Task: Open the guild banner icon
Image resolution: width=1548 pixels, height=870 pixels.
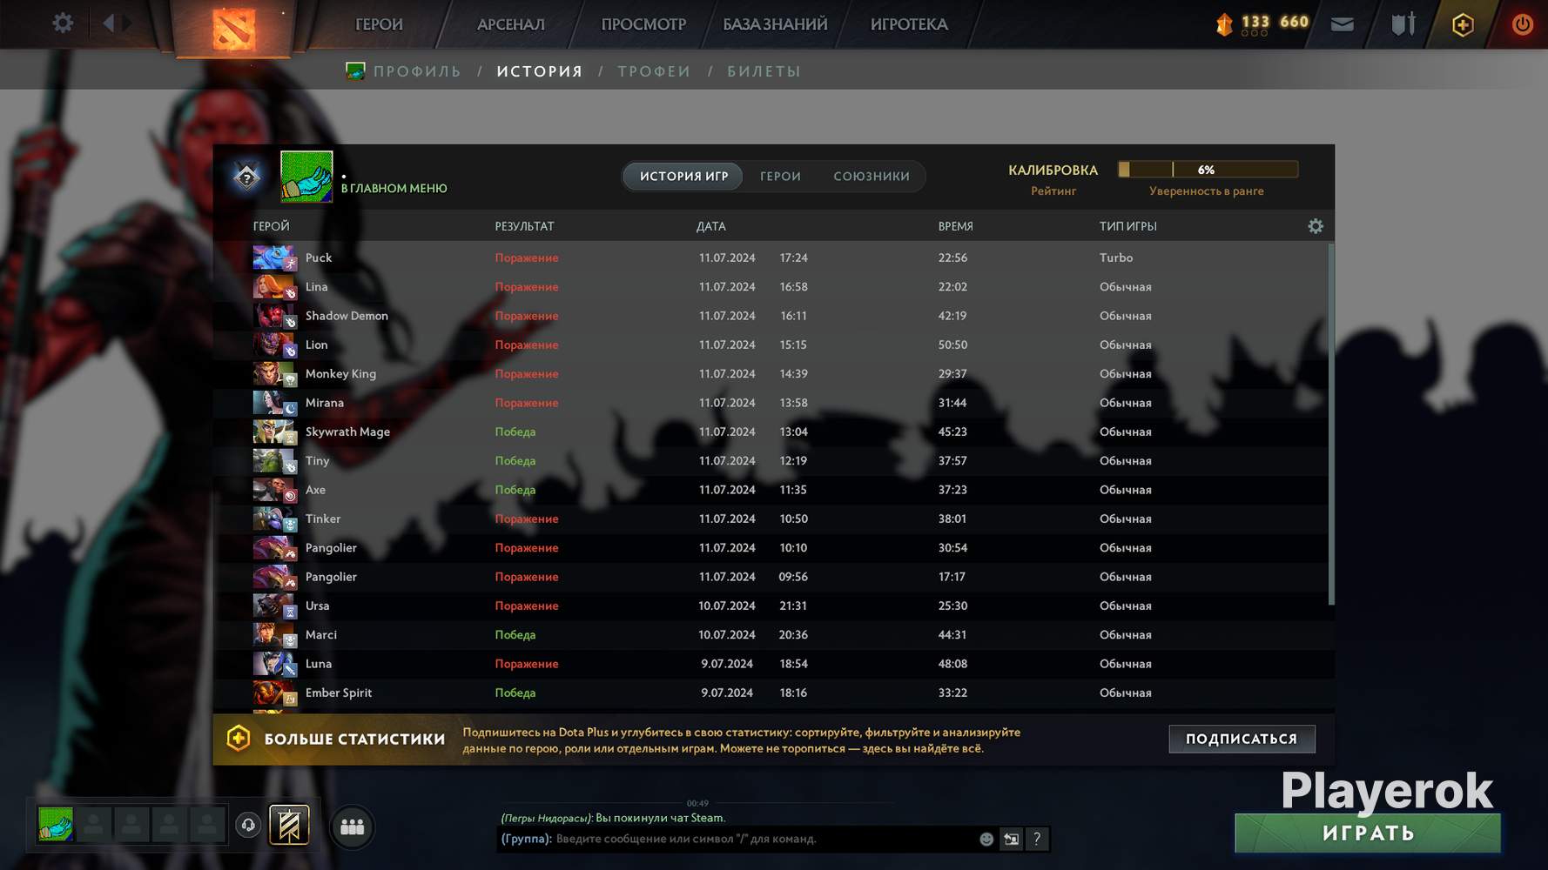Action: coord(289,825)
